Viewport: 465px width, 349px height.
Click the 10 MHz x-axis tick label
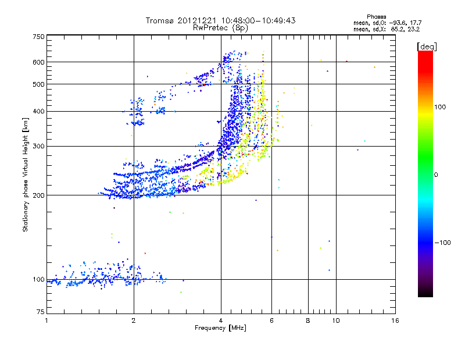[336, 320]
